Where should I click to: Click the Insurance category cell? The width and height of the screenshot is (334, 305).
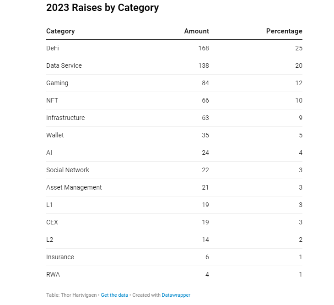tap(60, 257)
